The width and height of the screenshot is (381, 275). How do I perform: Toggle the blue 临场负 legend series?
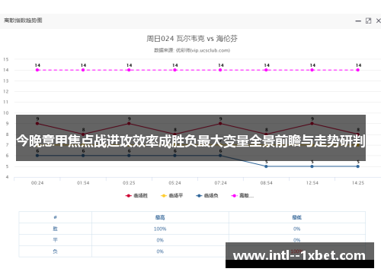click(x=207, y=195)
